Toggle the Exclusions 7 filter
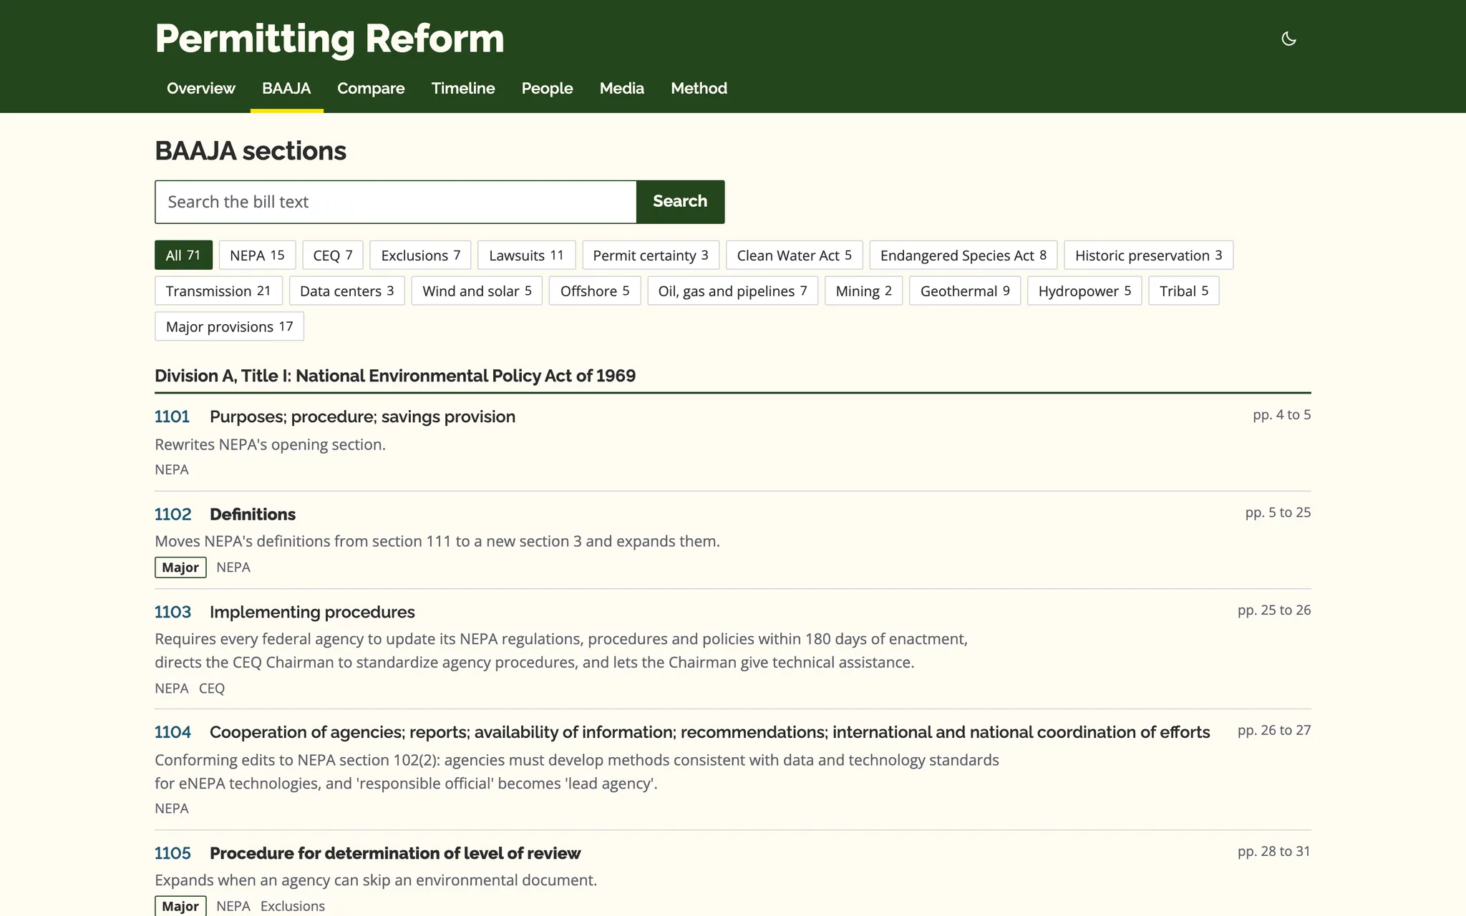Image resolution: width=1466 pixels, height=916 pixels. [420, 255]
